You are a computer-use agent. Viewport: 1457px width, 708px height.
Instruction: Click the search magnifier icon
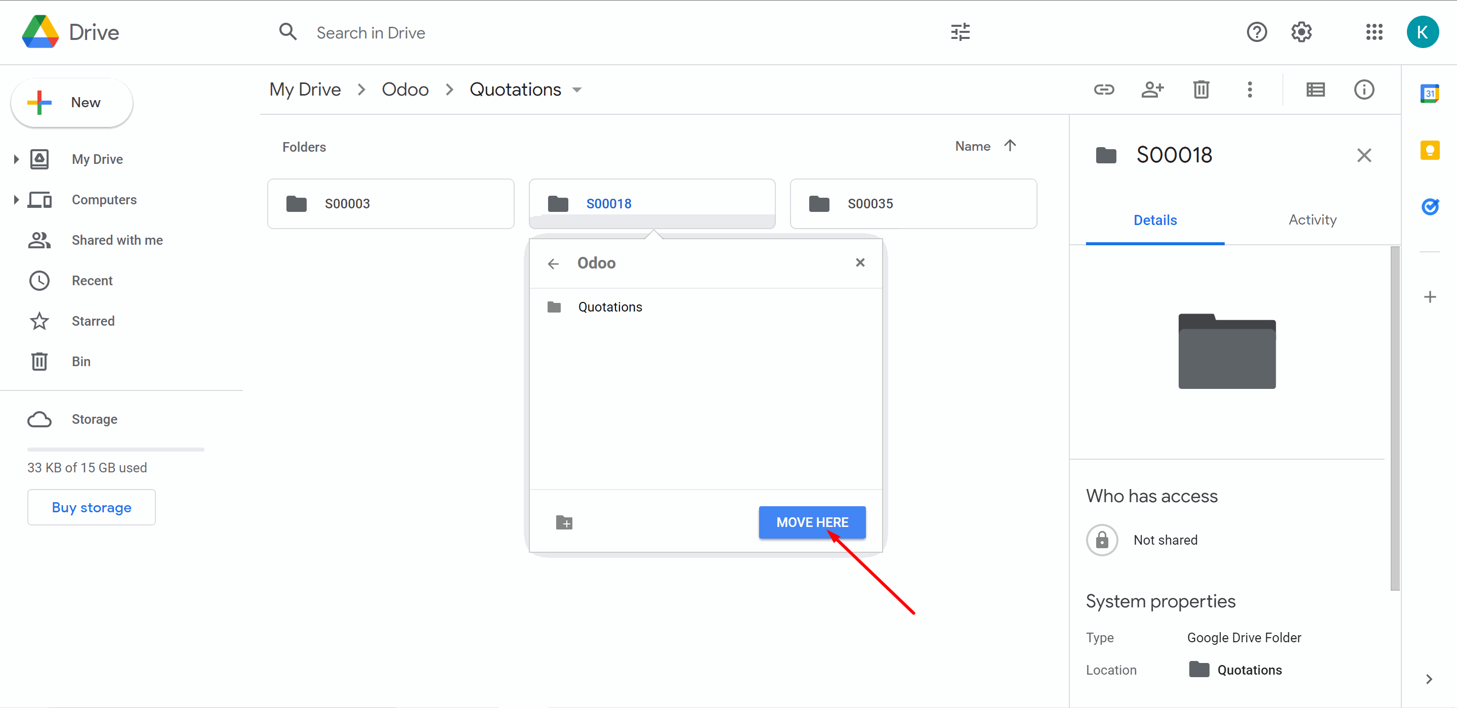[x=288, y=32]
